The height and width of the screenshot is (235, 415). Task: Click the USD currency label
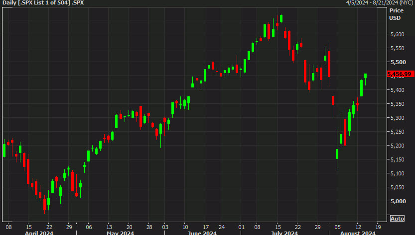coord(395,18)
